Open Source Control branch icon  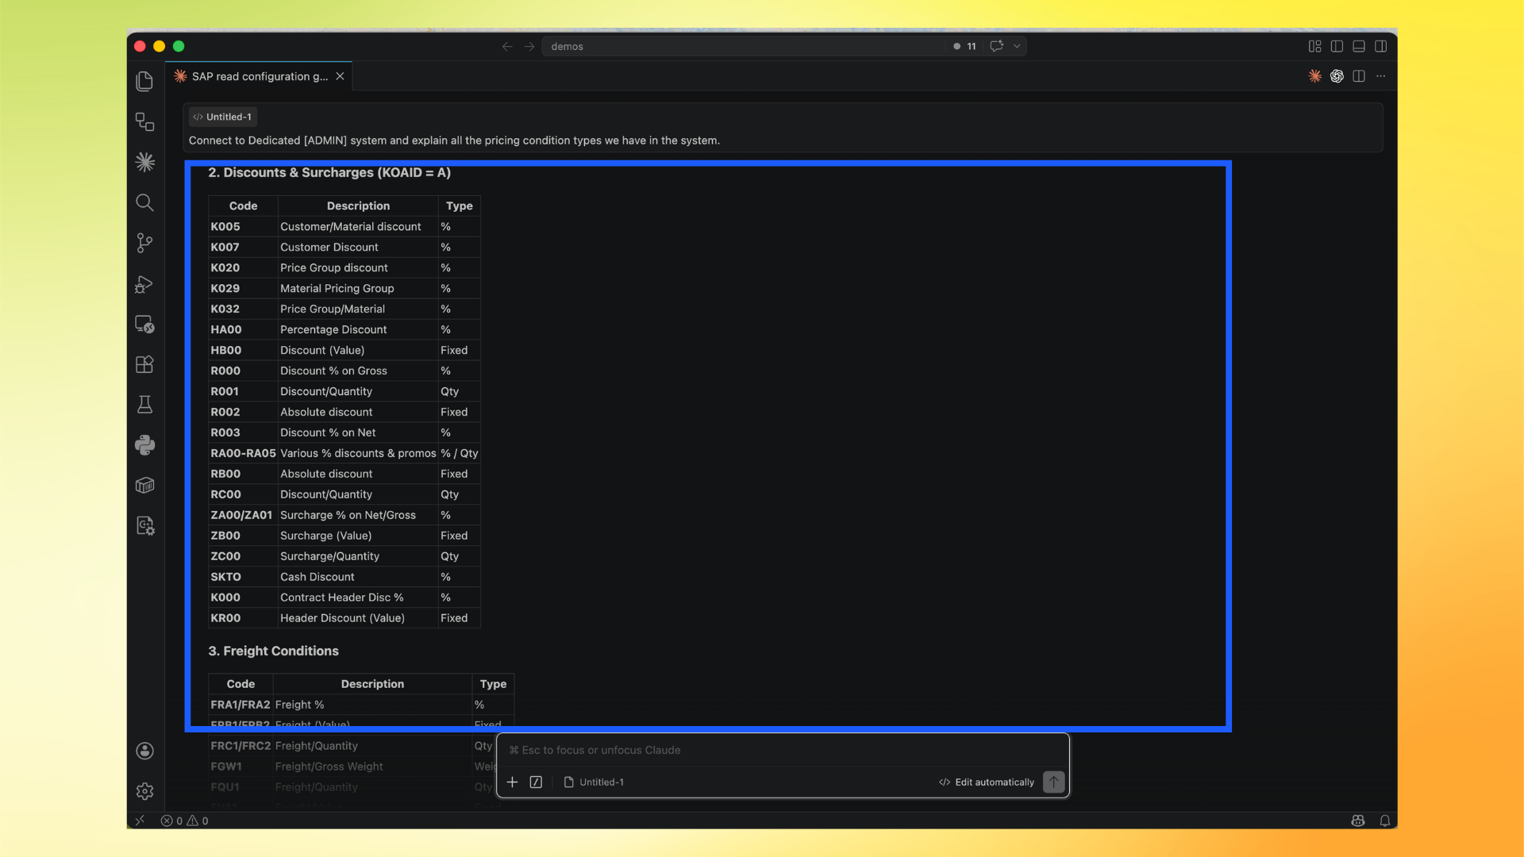tap(144, 243)
